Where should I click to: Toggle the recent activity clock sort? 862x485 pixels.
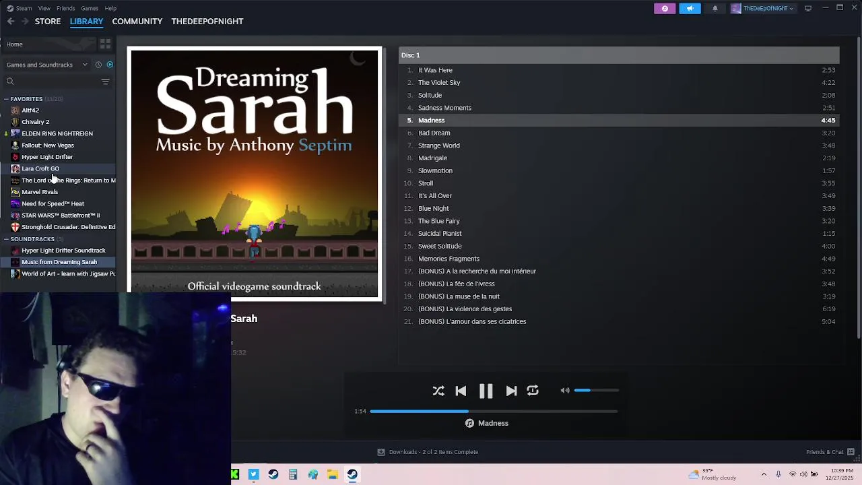coord(98,65)
